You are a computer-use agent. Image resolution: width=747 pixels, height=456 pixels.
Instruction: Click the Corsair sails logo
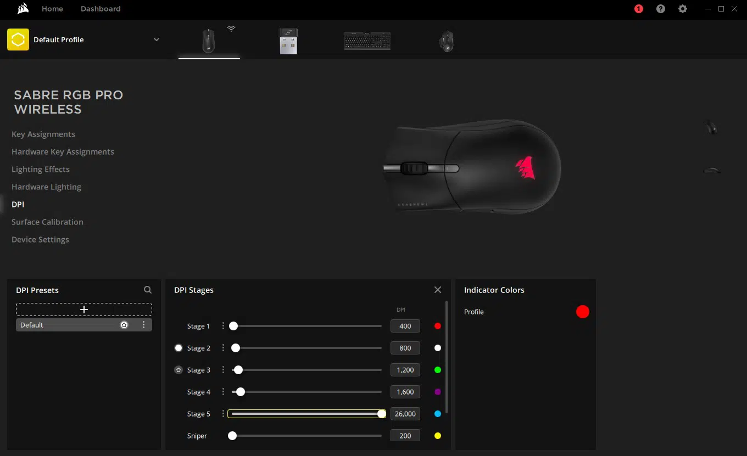tap(23, 9)
